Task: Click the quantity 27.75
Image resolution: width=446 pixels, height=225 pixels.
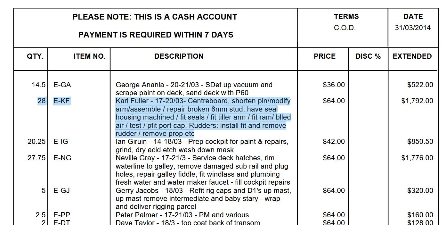Action: point(36,158)
